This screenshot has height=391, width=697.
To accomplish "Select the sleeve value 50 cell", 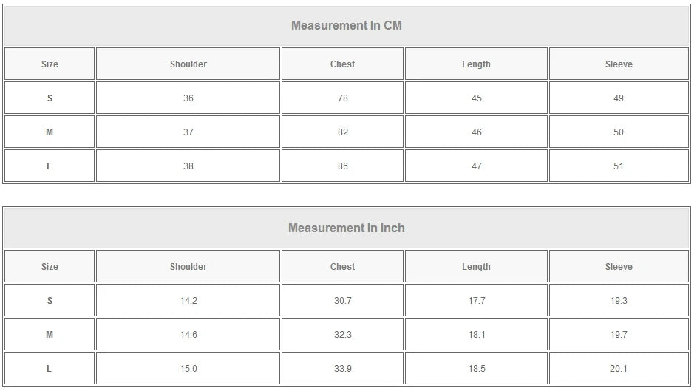I will click(619, 132).
